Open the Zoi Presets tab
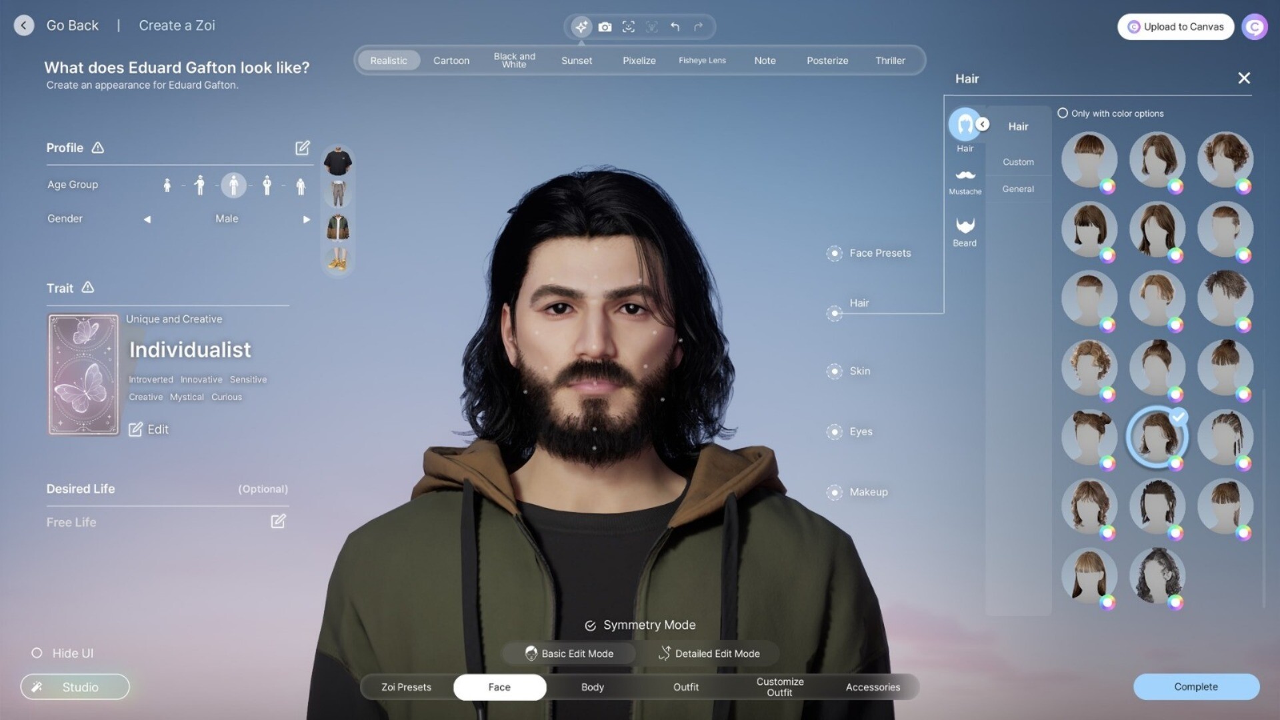The width and height of the screenshot is (1280, 720). pyautogui.click(x=406, y=687)
